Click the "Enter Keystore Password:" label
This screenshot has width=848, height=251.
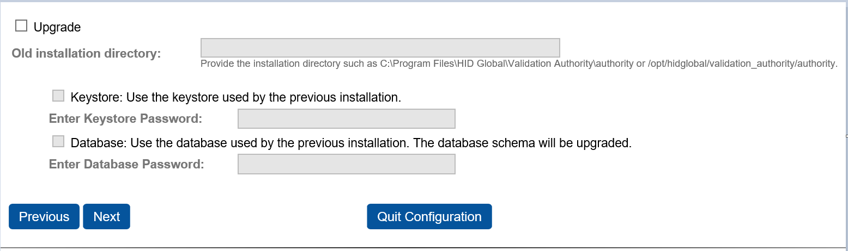(x=125, y=118)
